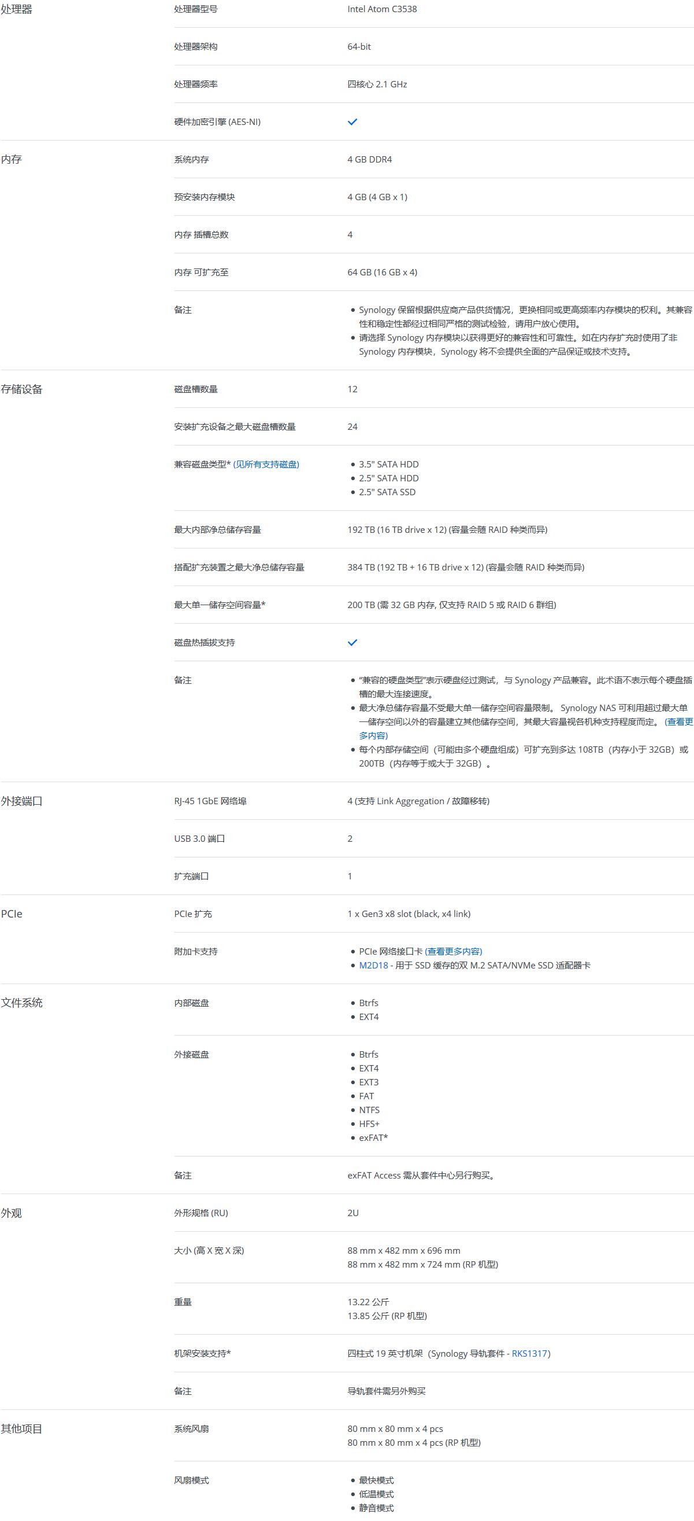Click the 4 GB (4 GB x 1) value
Image resolution: width=694 pixels, height=1521 pixels.
377,197
